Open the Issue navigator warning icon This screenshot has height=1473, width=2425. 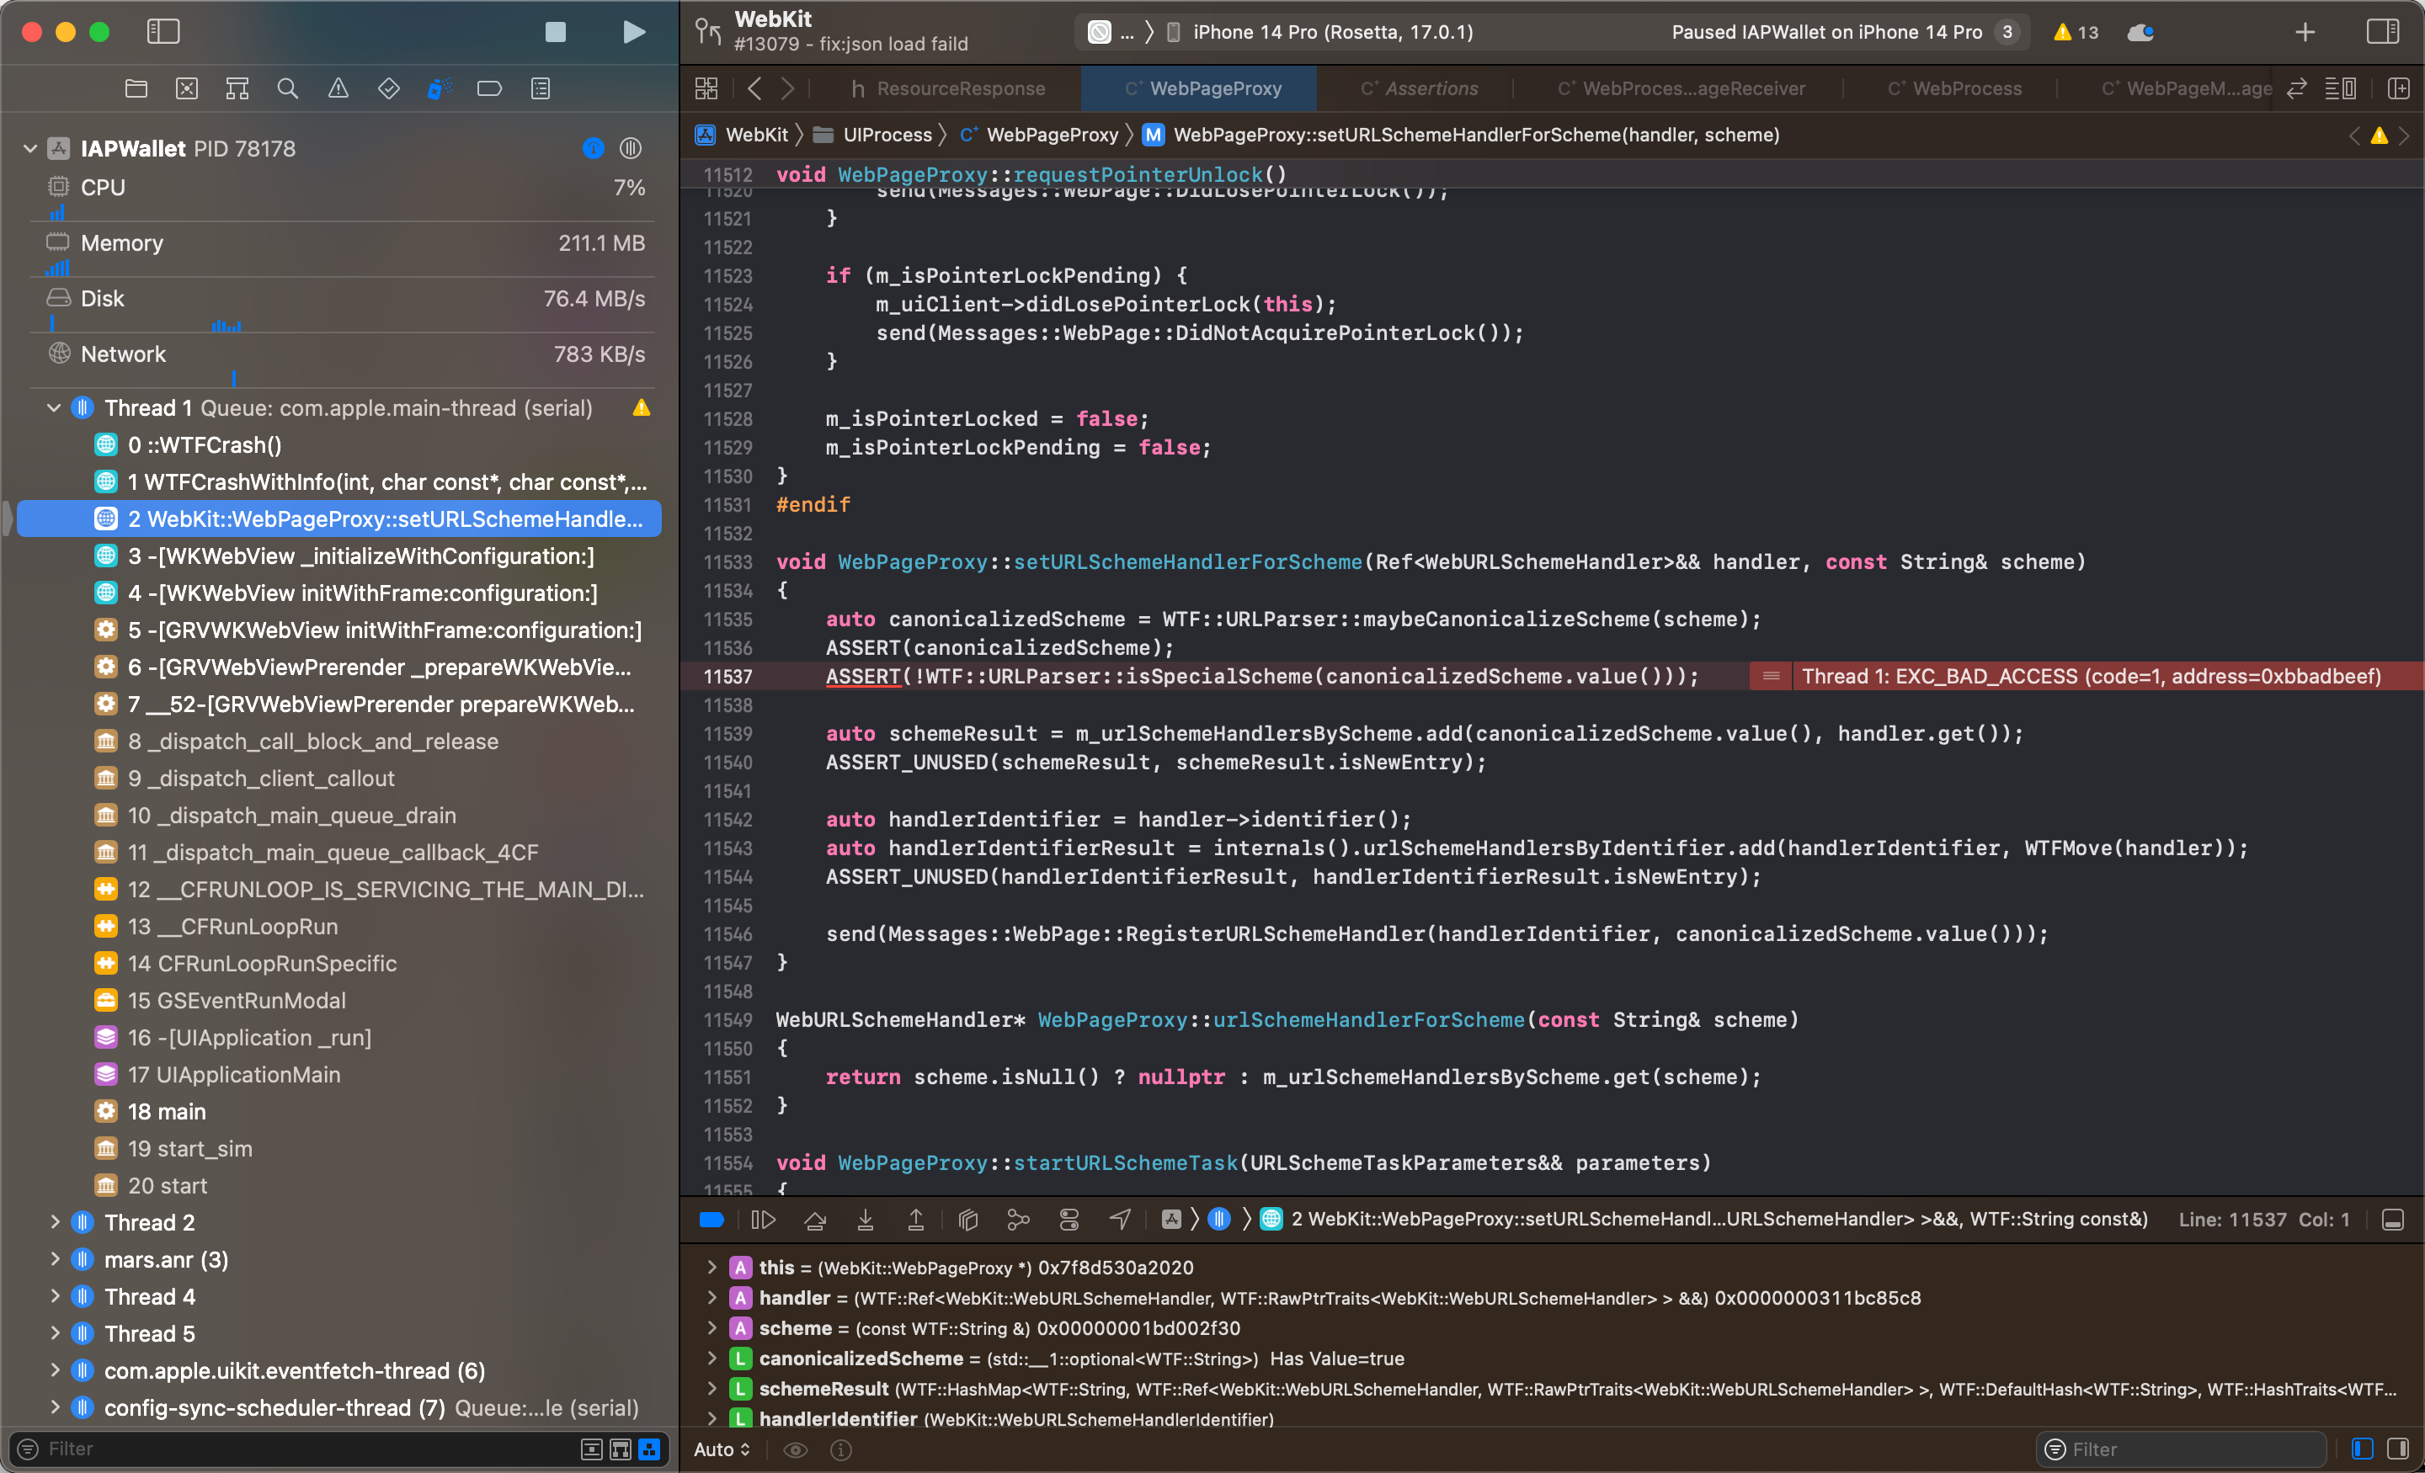click(338, 88)
